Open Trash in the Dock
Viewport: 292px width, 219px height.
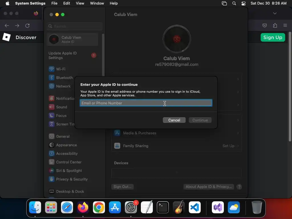257,207
